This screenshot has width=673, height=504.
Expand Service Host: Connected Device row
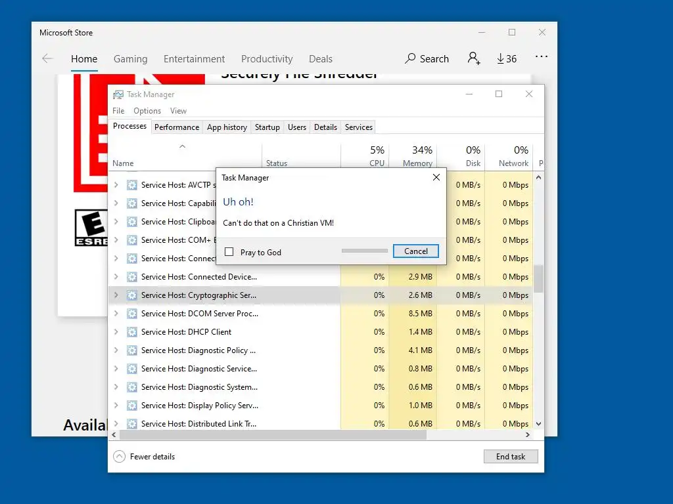[x=116, y=277]
